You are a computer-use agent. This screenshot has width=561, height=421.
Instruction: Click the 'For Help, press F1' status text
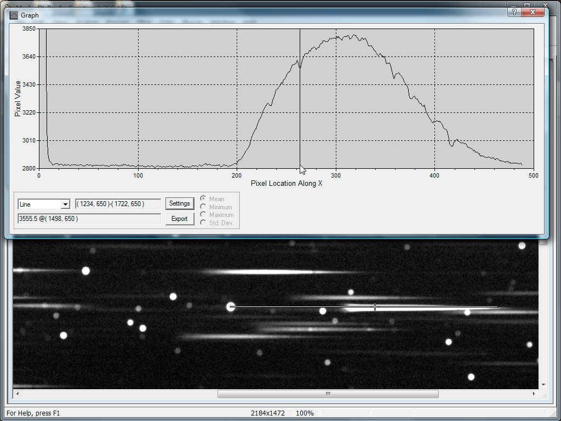[x=33, y=413]
